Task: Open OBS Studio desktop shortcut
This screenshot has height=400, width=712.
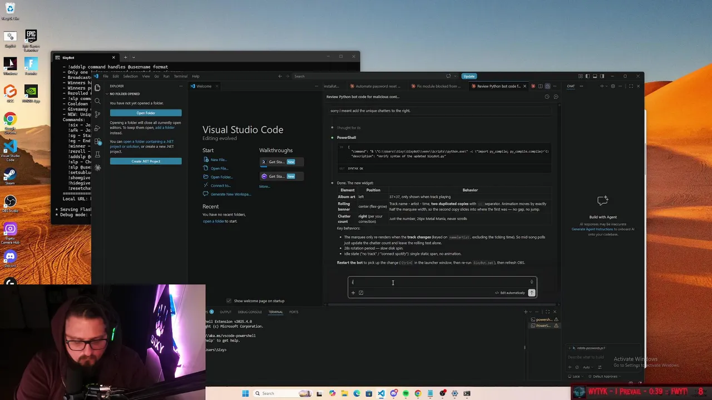Action: click(10, 203)
